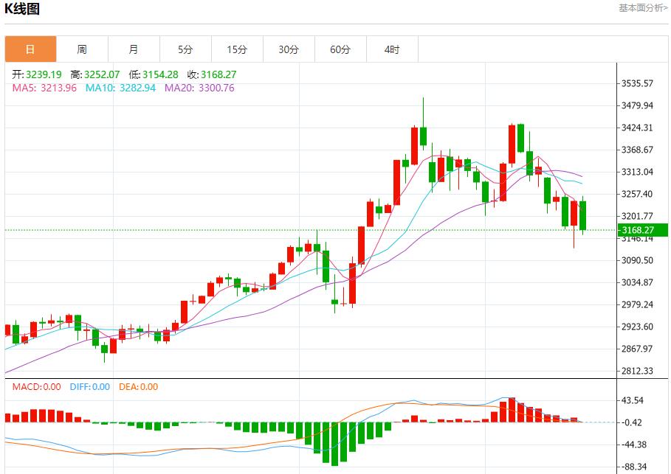Click the K线图 chart title
Image resolution: width=671 pixels, height=474 pixels.
[23, 9]
